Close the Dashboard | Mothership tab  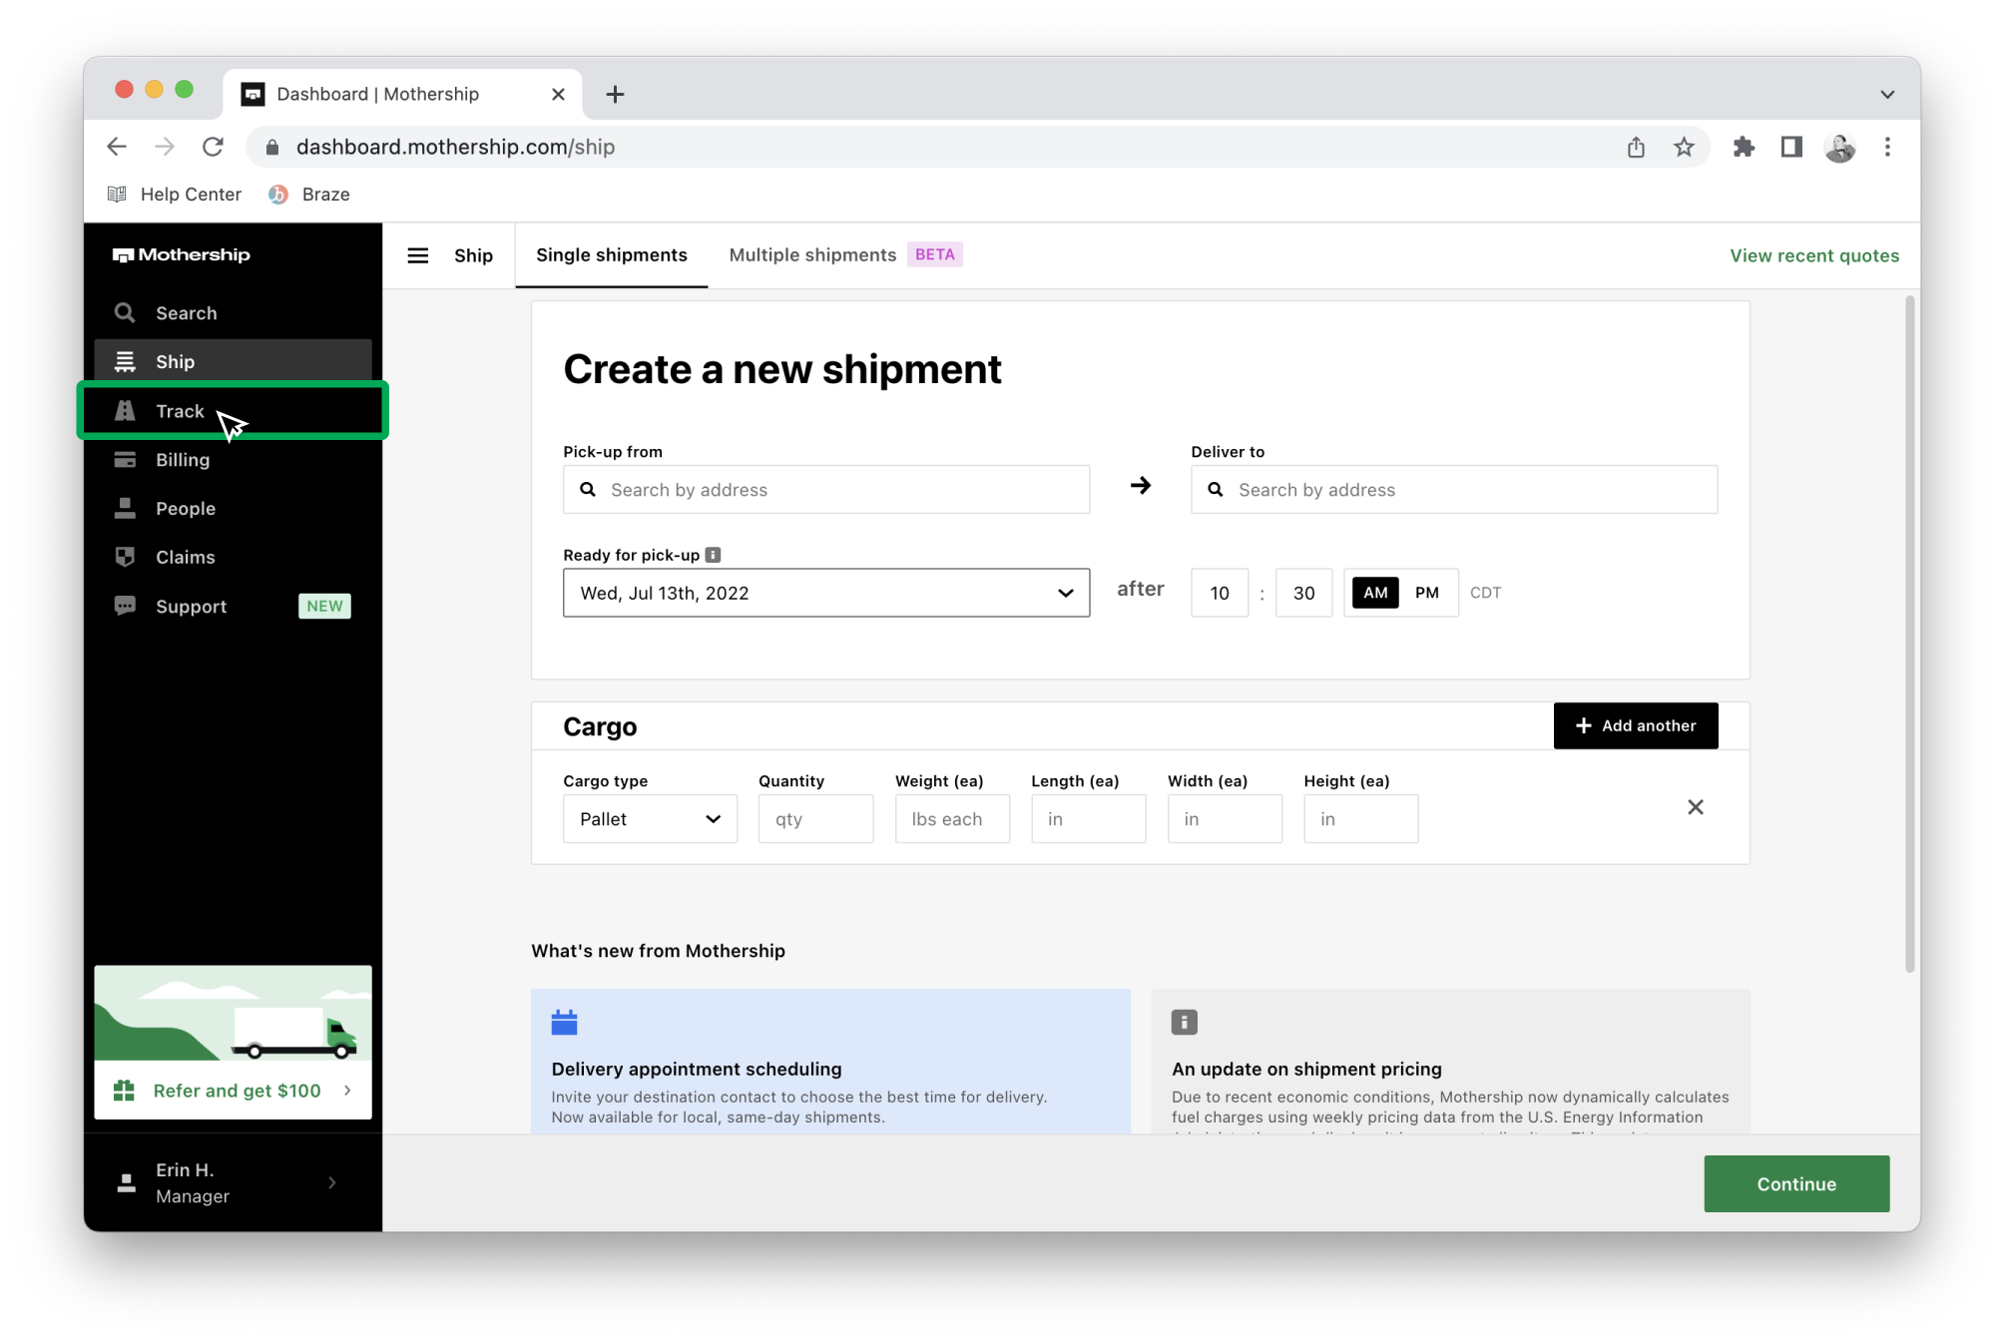(558, 94)
